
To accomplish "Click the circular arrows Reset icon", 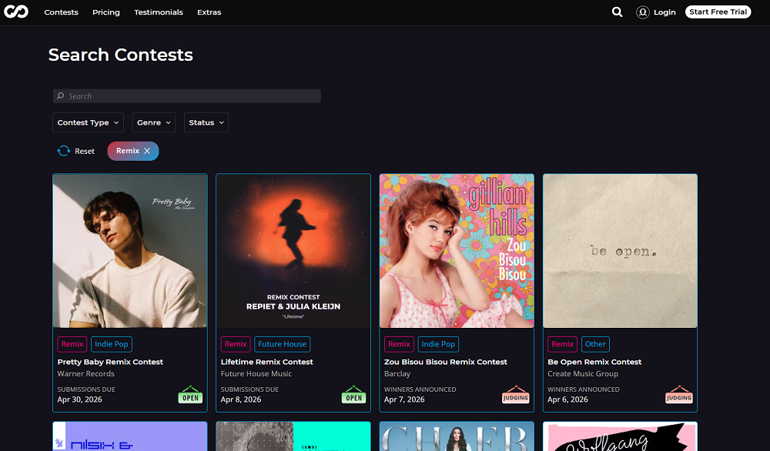I will [64, 151].
